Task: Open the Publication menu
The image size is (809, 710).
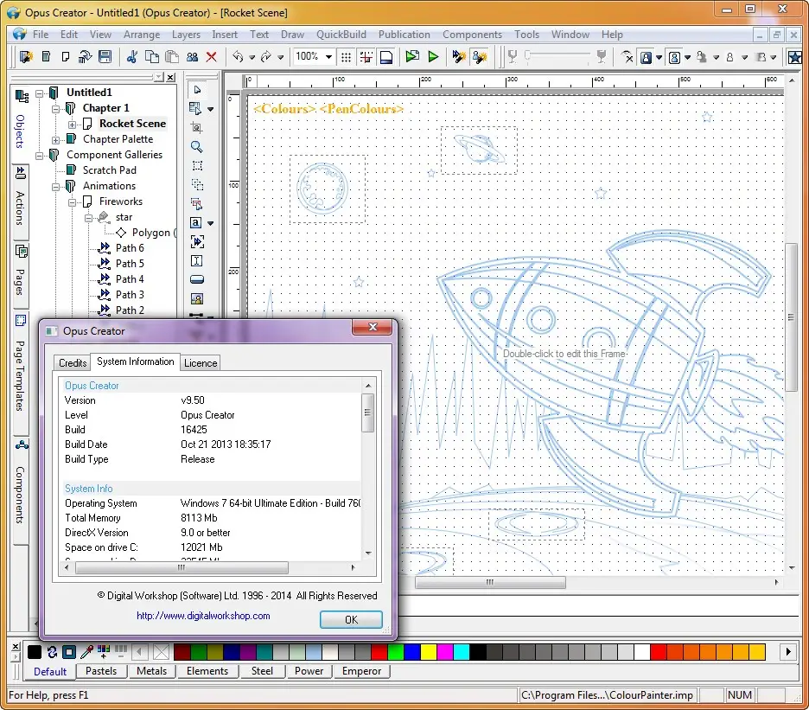Action: (x=404, y=35)
